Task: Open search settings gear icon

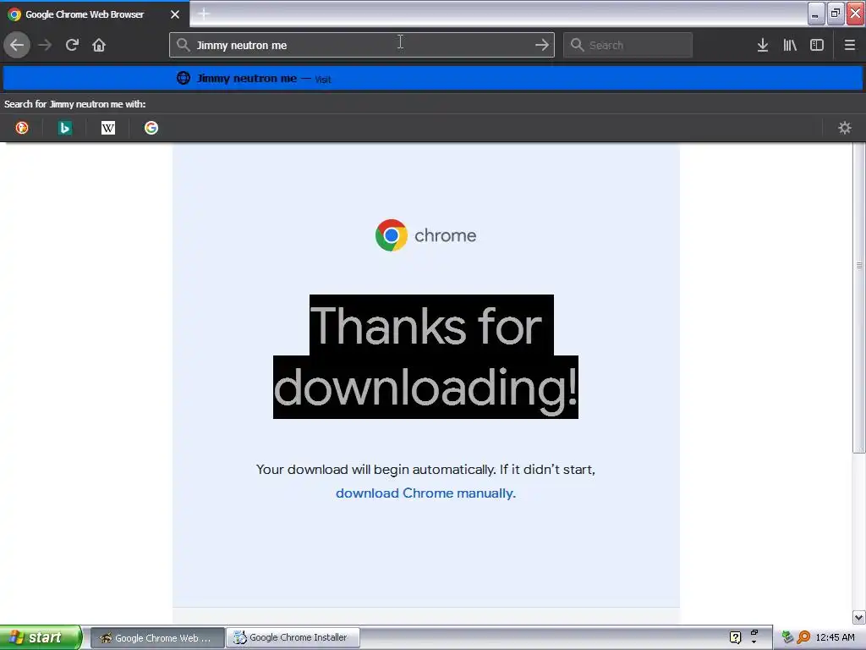Action: (845, 128)
